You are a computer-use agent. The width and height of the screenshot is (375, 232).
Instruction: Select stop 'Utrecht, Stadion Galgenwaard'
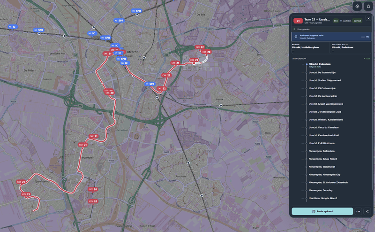click(324, 80)
